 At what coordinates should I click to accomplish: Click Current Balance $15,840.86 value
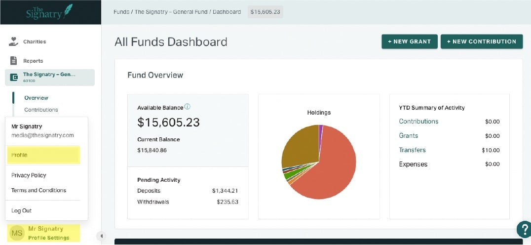click(x=152, y=150)
